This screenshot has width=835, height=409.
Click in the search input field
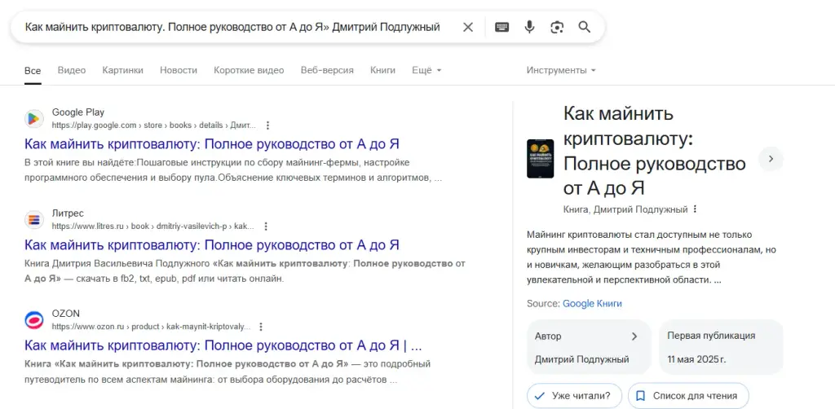click(x=232, y=27)
